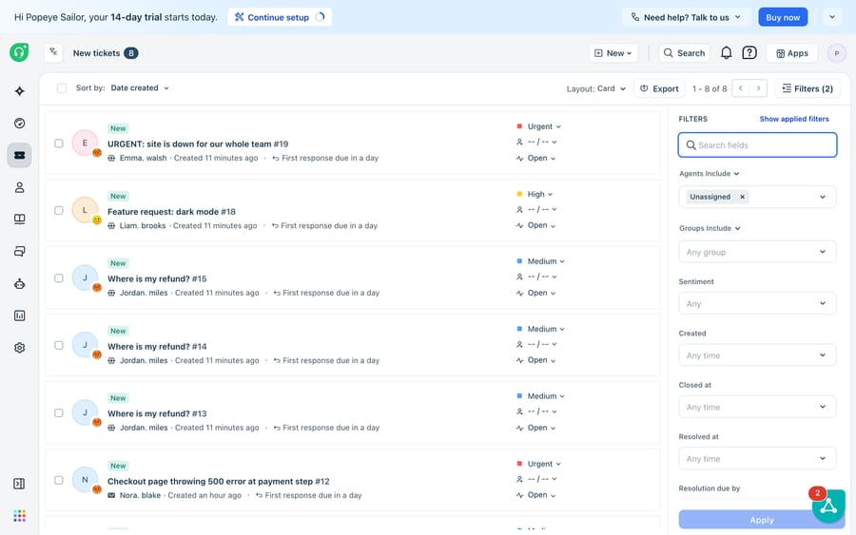The image size is (856, 535).
Task: Open ticket 'Where is my refund? #13'
Action: click(x=157, y=414)
